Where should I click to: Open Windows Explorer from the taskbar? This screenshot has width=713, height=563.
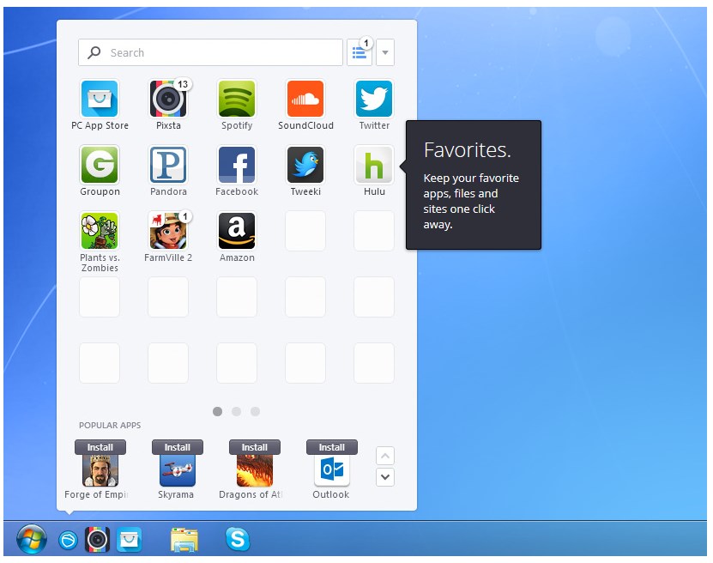point(184,540)
